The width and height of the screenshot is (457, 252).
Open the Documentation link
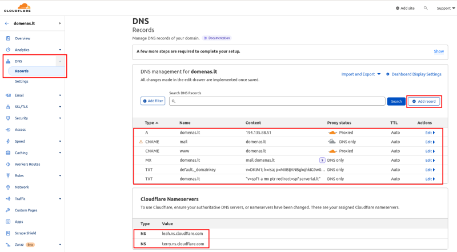217,38
